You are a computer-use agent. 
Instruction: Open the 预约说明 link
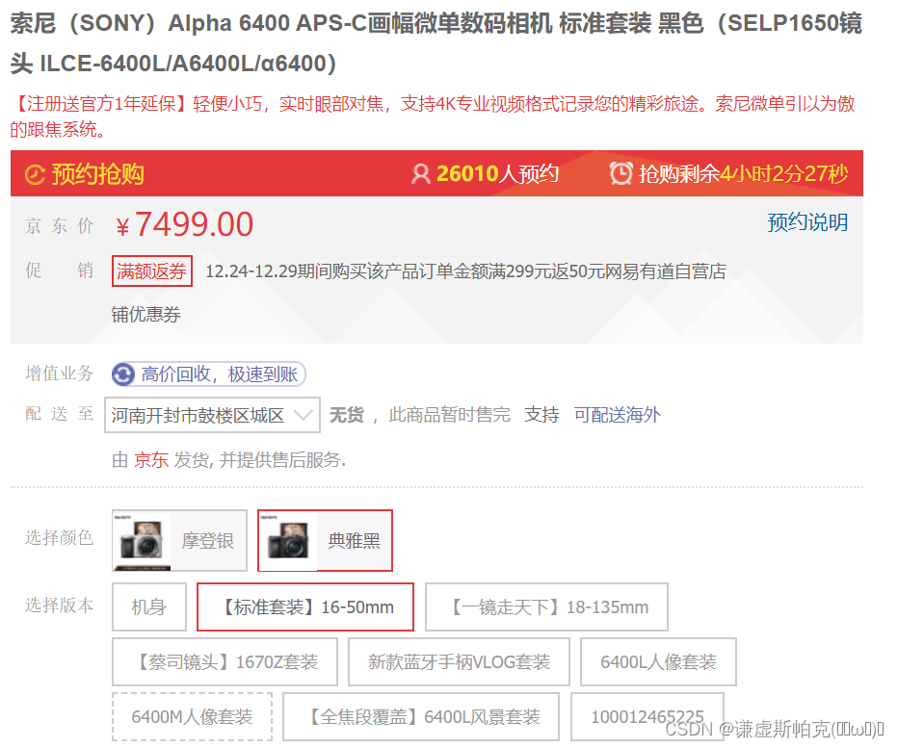pos(807,222)
